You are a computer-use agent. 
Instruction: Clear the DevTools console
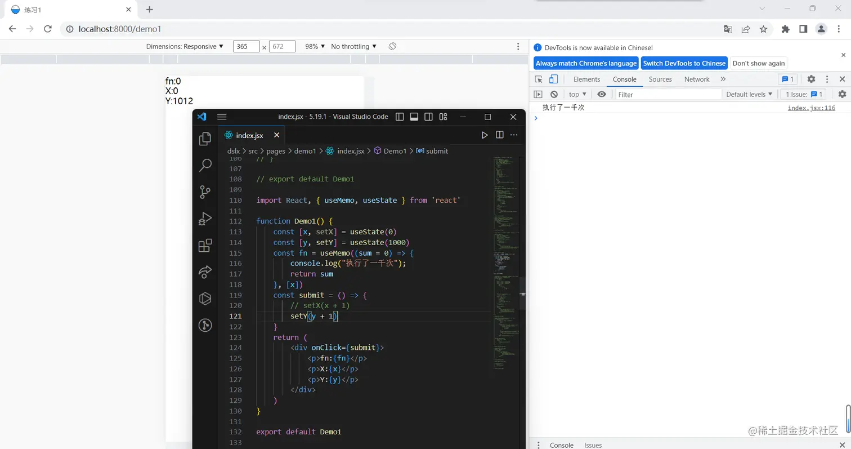(x=554, y=95)
